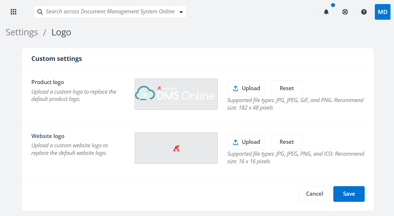Viewport: 394px width, 216px height.
Task: Open the app launcher grid icon
Action: tap(13, 12)
